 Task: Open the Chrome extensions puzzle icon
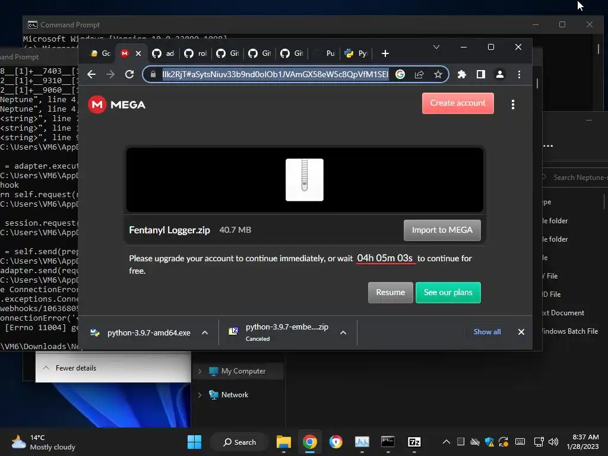461,74
